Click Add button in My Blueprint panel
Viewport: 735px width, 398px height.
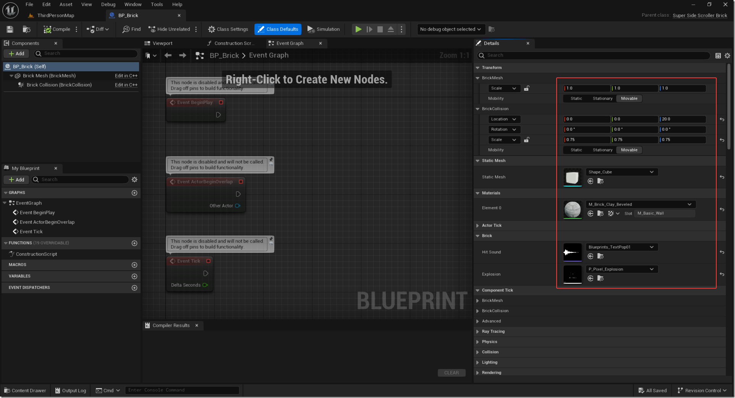click(x=16, y=180)
